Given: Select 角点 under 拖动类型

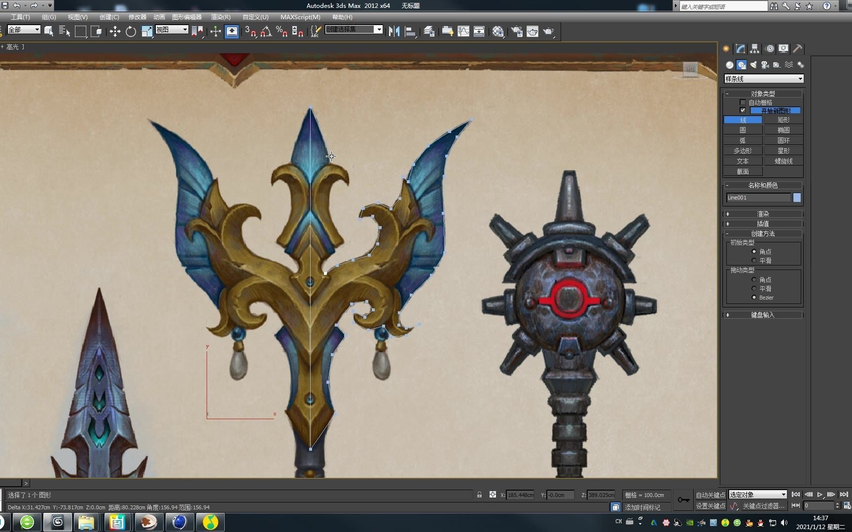Looking at the screenshot, I should (x=754, y=280).
